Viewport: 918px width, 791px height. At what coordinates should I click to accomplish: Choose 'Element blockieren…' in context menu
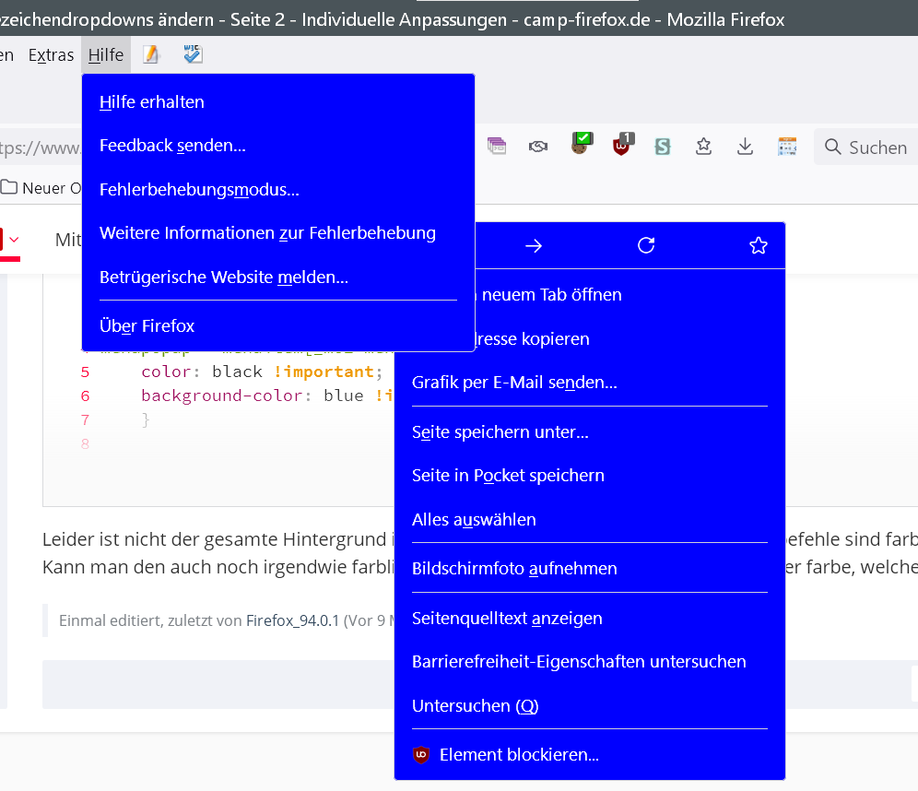tap(519, 755)
